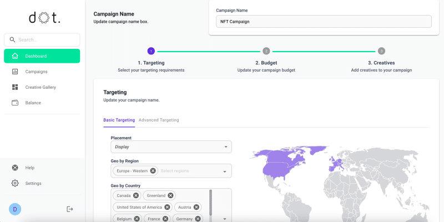Click the Creative Gallery grid icon

(x=15, y=87)
